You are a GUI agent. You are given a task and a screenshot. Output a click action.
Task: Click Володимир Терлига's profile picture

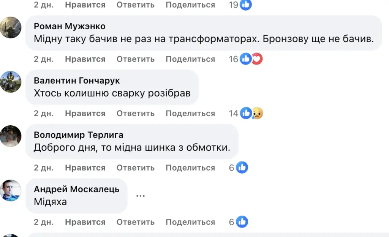tap(11, 135)
